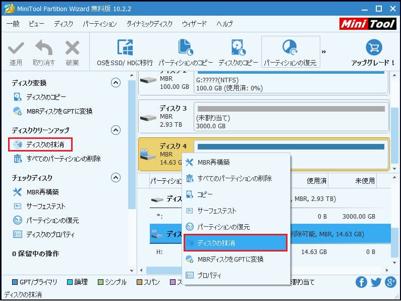Open the 一般 menu
The width and height of the screenshot is (401, 301).
pos(13,24)
